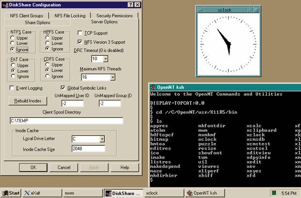
Task: Click the xclock analog clock face
Action: coord(228,44)
